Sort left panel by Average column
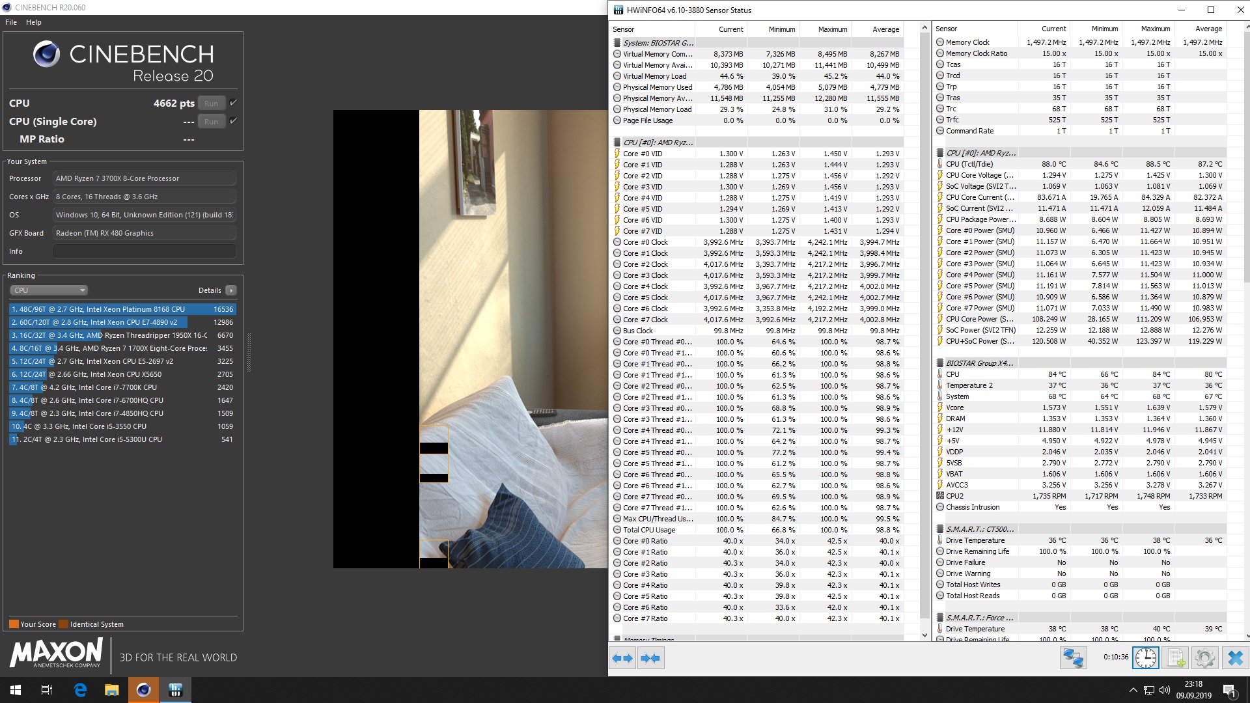 click(x=878, y=29)
